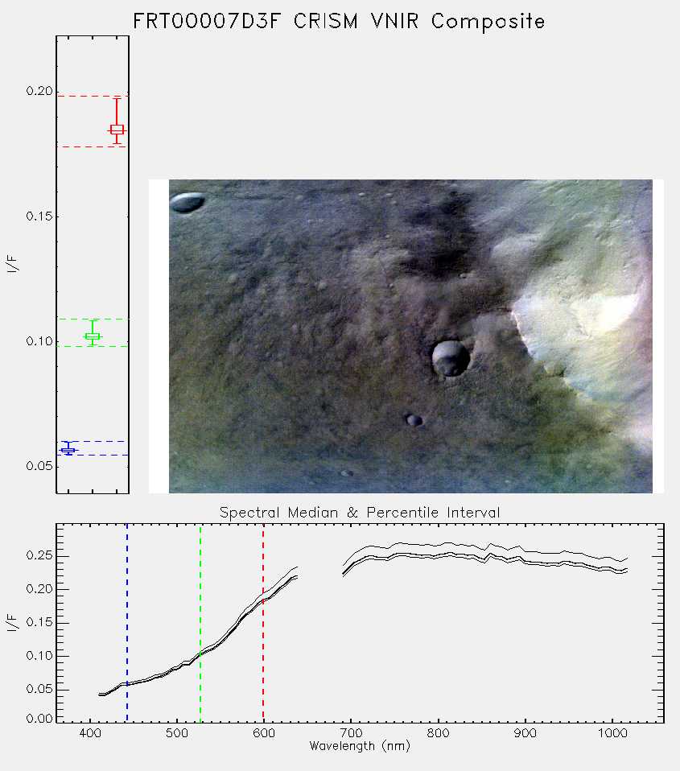Select the large central crater in image

(450, 358)
